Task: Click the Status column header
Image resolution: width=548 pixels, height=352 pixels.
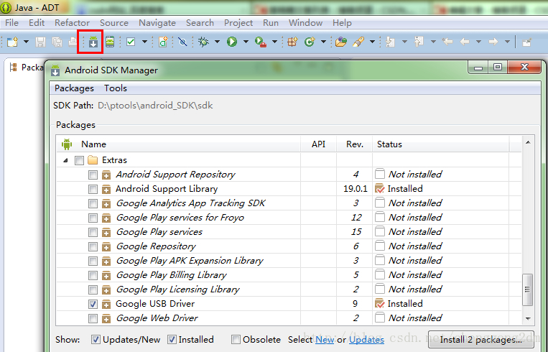Action: click(389, 144)
